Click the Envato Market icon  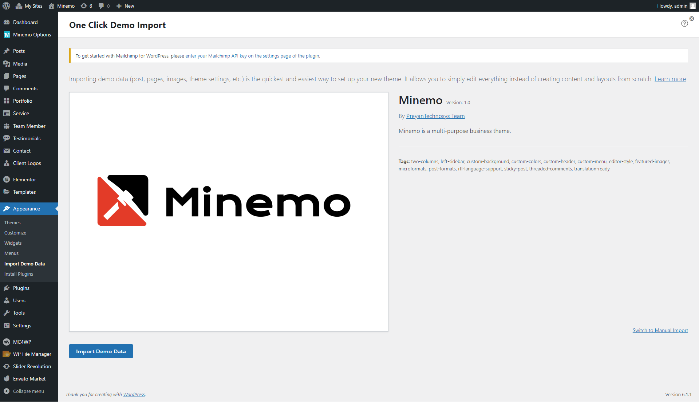tap(7, 379)
